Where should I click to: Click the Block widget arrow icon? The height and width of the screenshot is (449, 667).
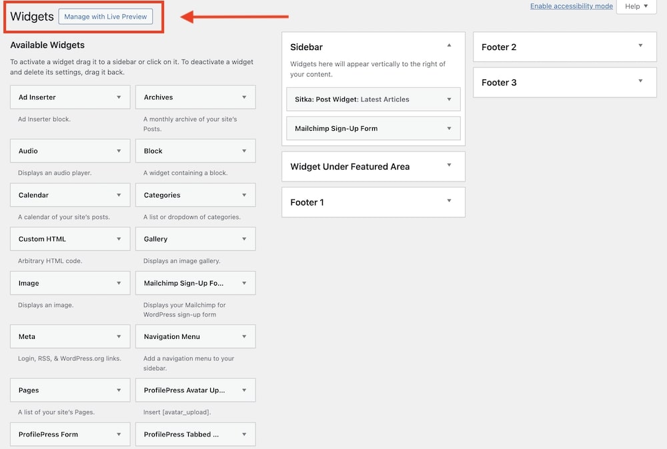244,151
